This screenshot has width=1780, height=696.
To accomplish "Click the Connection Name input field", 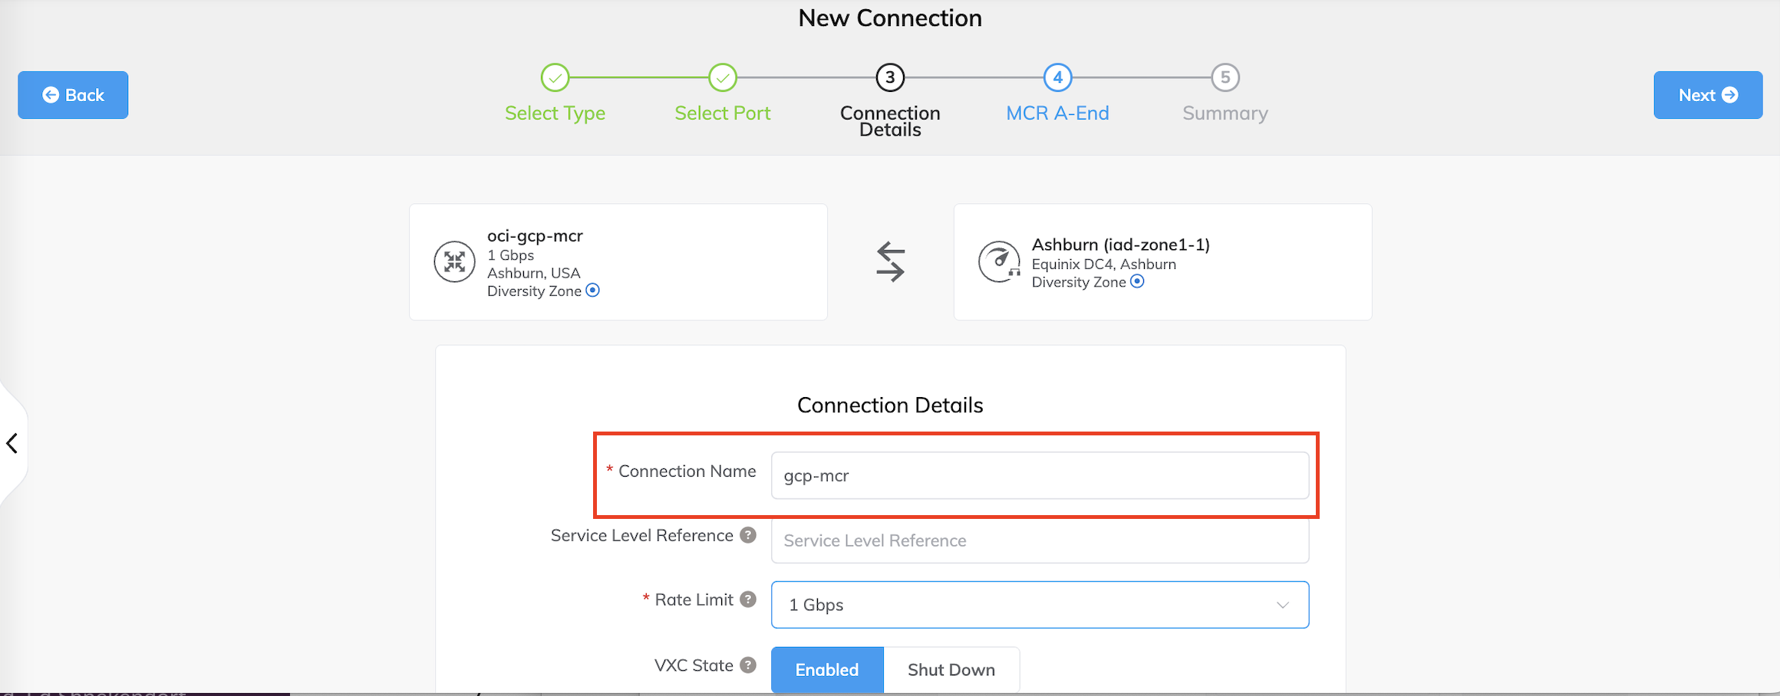I will pyautogui.click(x=1040, y=476).
